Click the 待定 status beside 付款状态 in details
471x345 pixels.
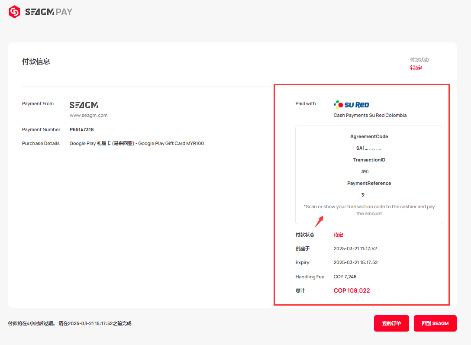tap(338, 235)
